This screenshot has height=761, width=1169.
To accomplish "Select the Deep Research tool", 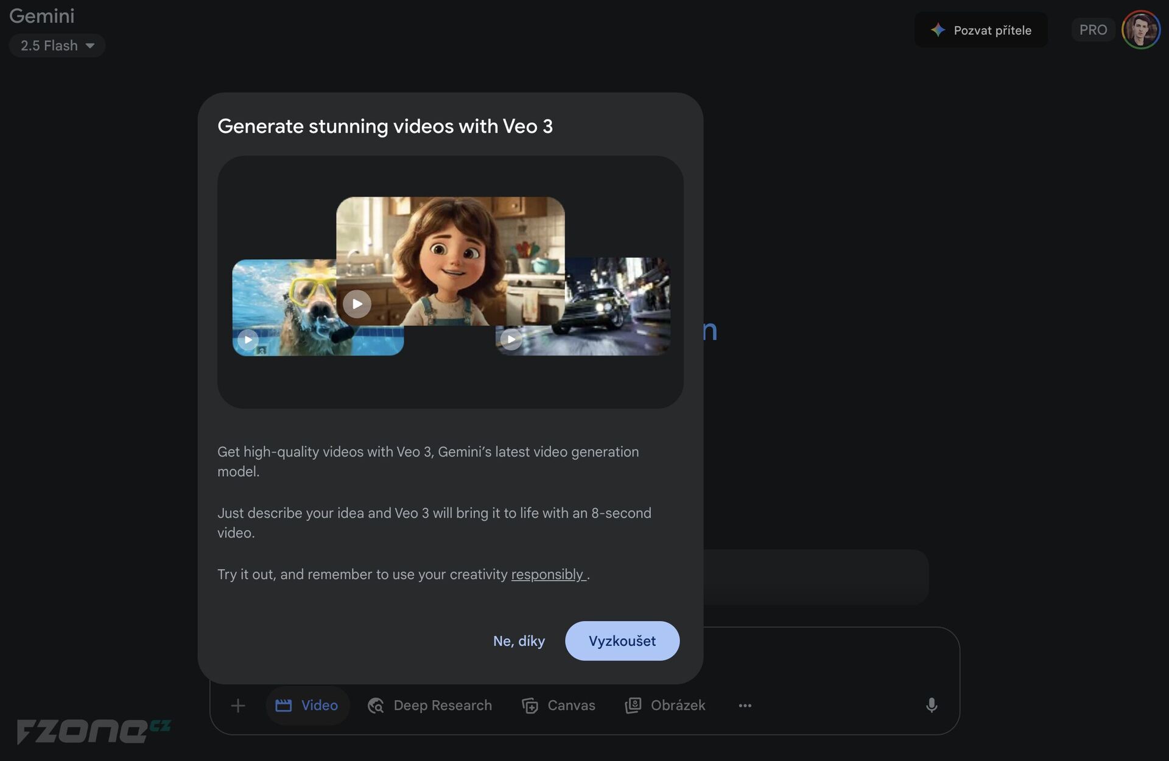I will [x=430, y=706].
